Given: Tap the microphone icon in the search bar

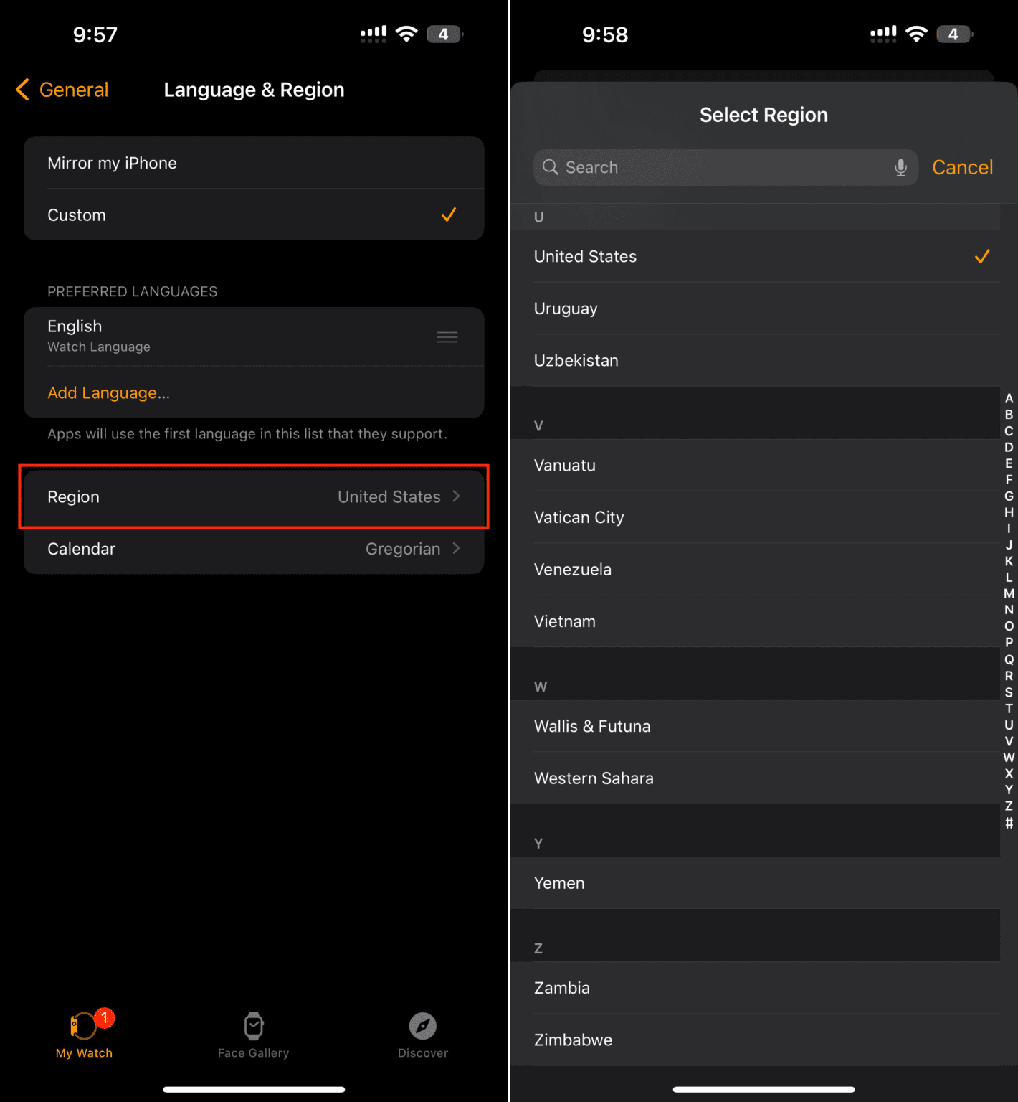Looking at the screenshot, I should pyautogui.click(x=900, y=167).
